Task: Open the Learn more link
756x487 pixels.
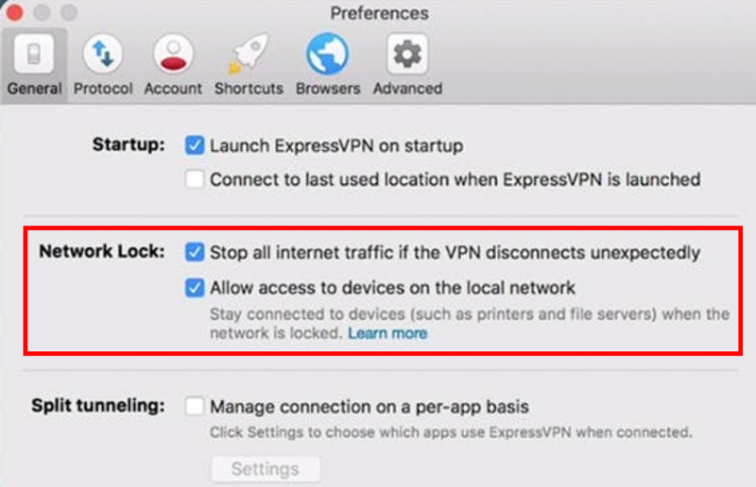Action: [387, 333]
